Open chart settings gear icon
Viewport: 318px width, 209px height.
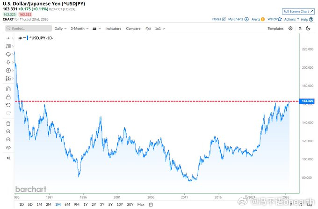(x=290, y=29)
